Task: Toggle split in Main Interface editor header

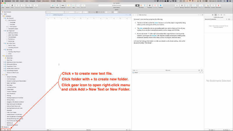Action: click(x=202, y=15)
